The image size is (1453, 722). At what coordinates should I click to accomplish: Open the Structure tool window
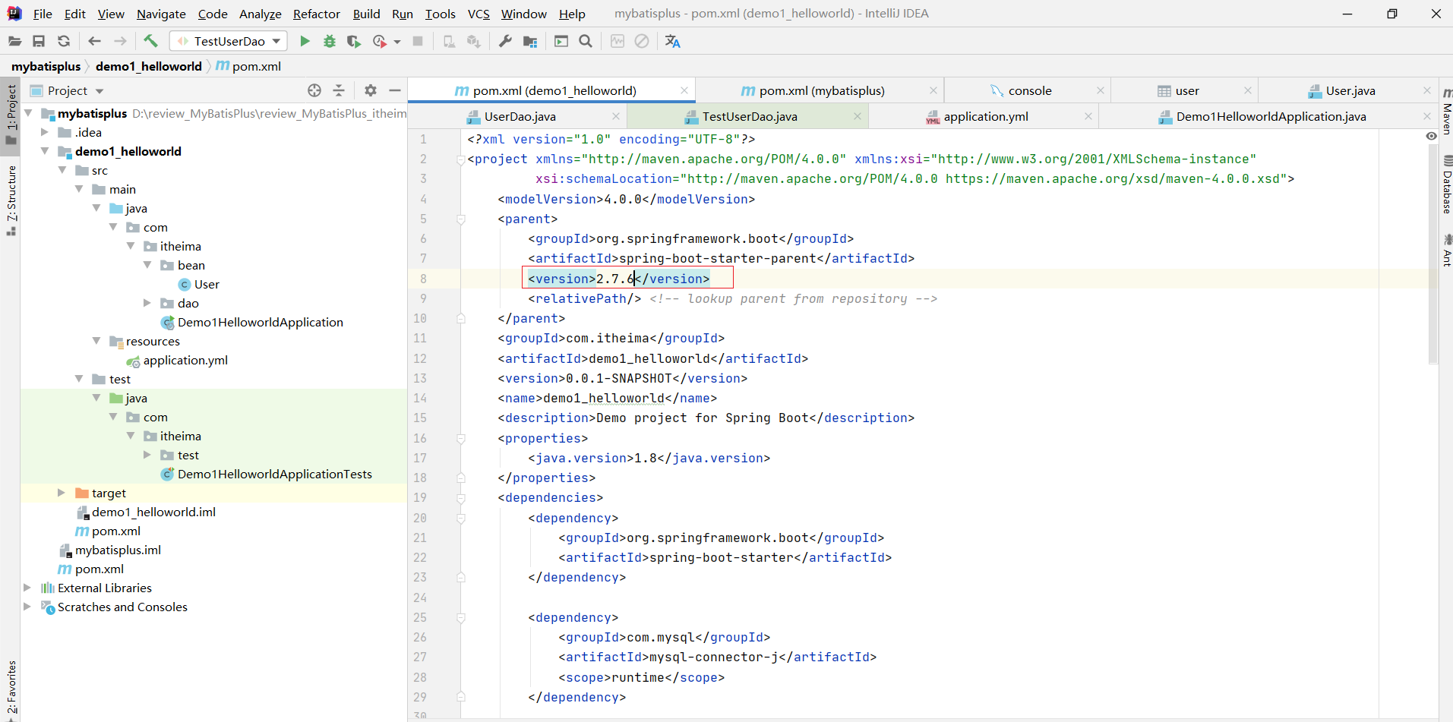(x=11, y=200)
